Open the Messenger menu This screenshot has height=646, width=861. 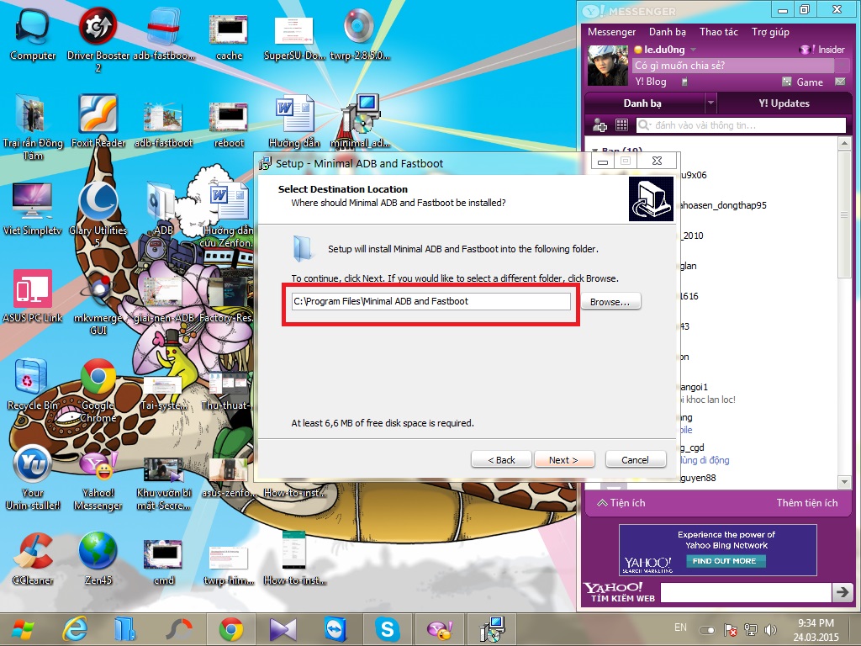tap(611, 32)
